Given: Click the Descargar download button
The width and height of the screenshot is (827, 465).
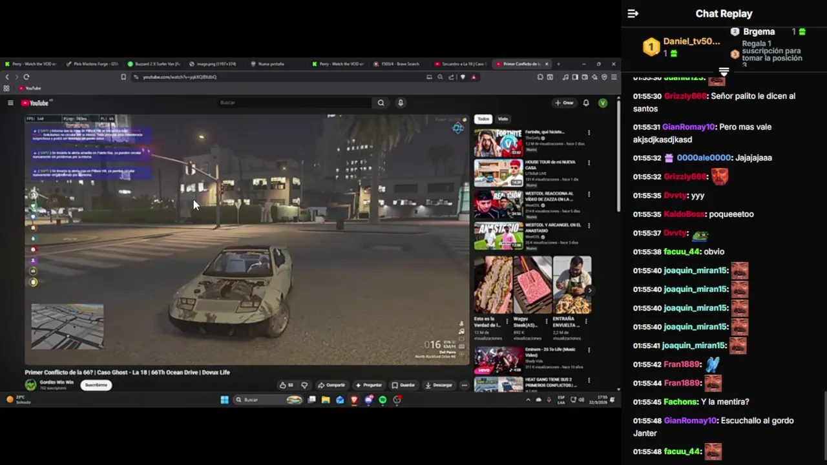Looking at the screenshot, I should pos(439,385).
